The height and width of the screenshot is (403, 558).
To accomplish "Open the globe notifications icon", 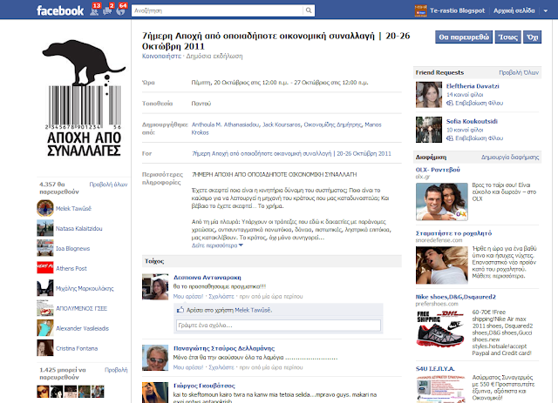I will coord(120,11).
